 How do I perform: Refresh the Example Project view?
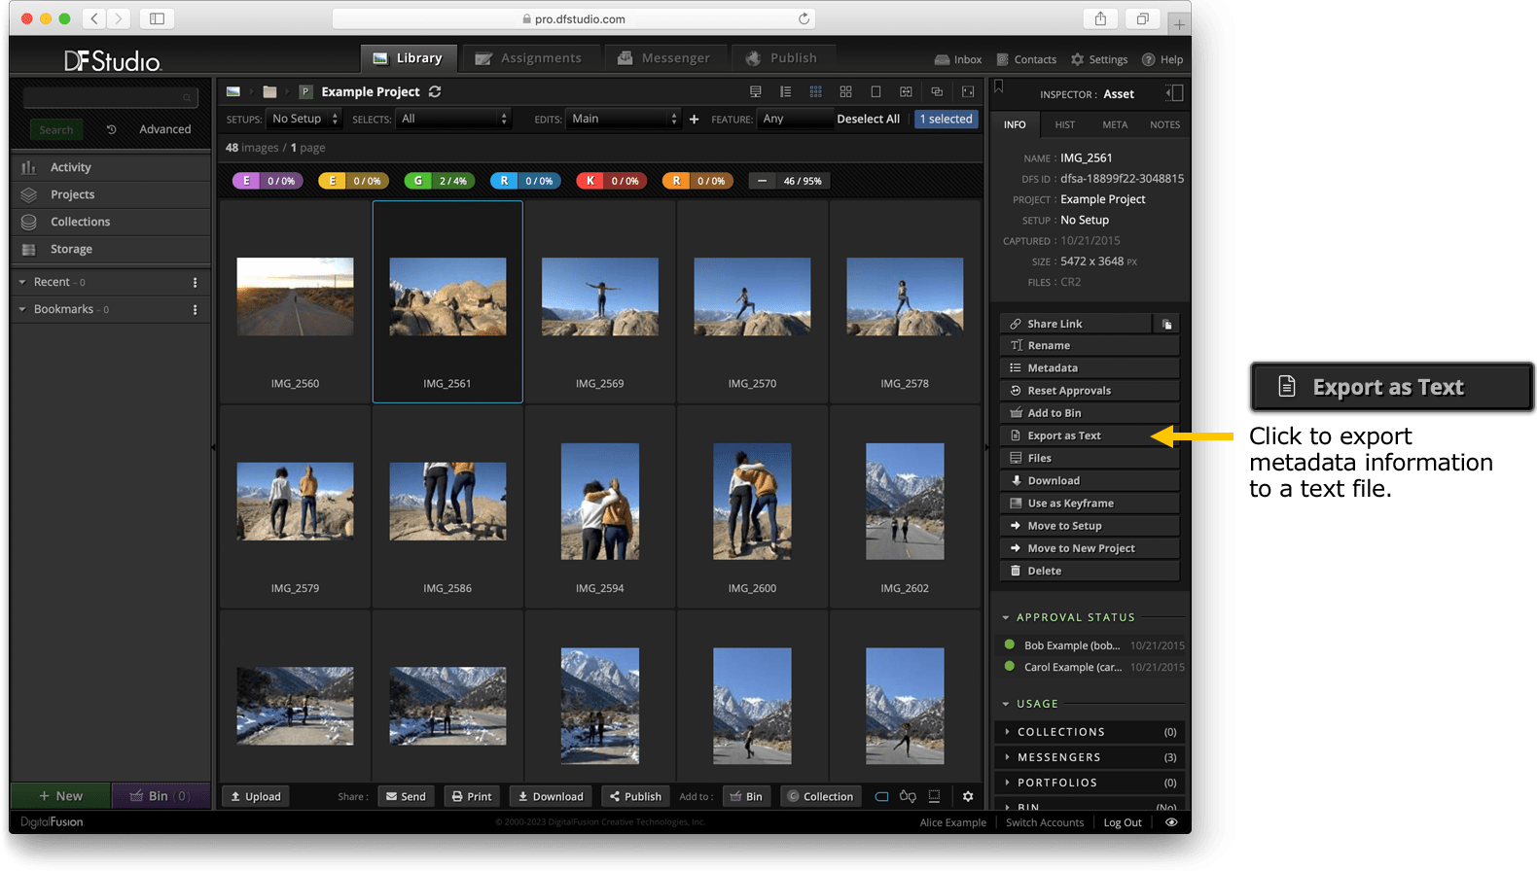point(435,91)
